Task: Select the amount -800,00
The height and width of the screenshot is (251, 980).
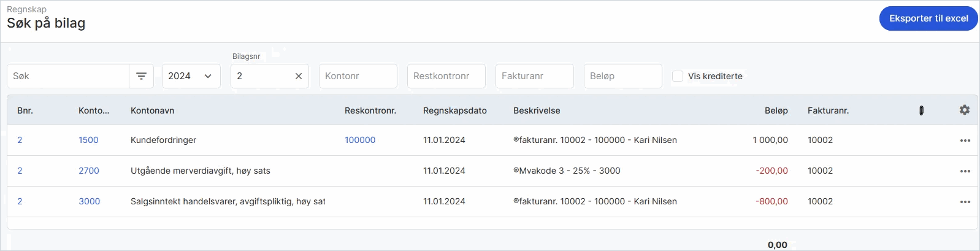Action: pos(772,201)
